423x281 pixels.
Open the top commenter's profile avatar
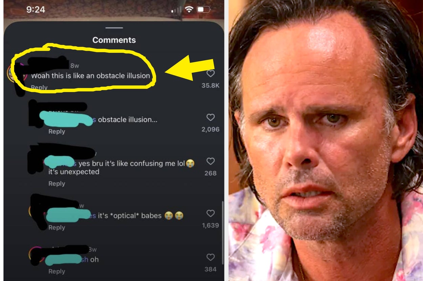16,74
